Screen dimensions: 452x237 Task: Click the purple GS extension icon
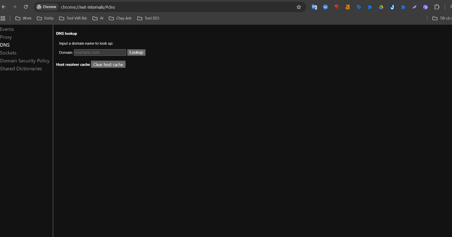pos(425,7)
